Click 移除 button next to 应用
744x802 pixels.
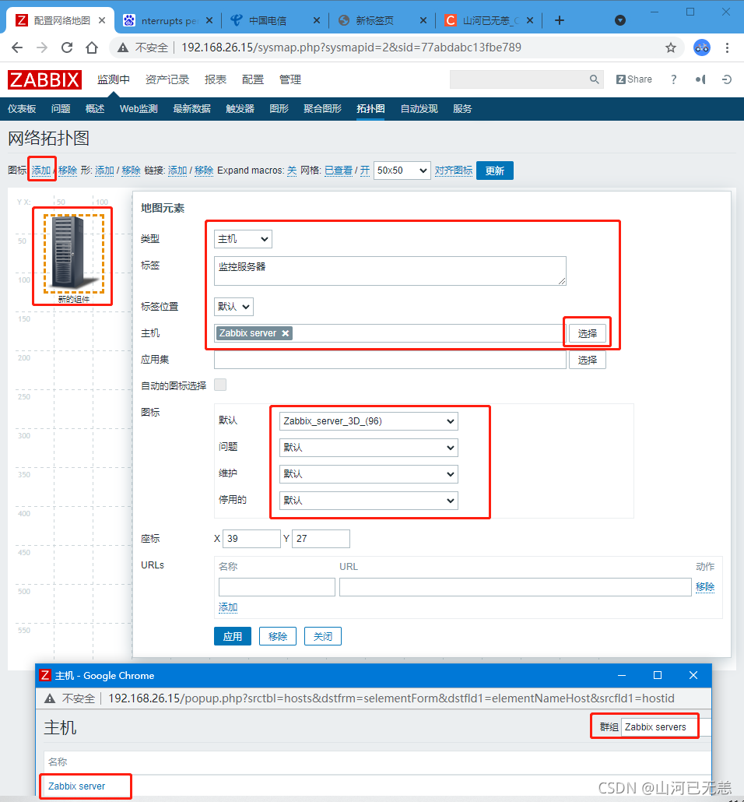click(x=278, y=636)
